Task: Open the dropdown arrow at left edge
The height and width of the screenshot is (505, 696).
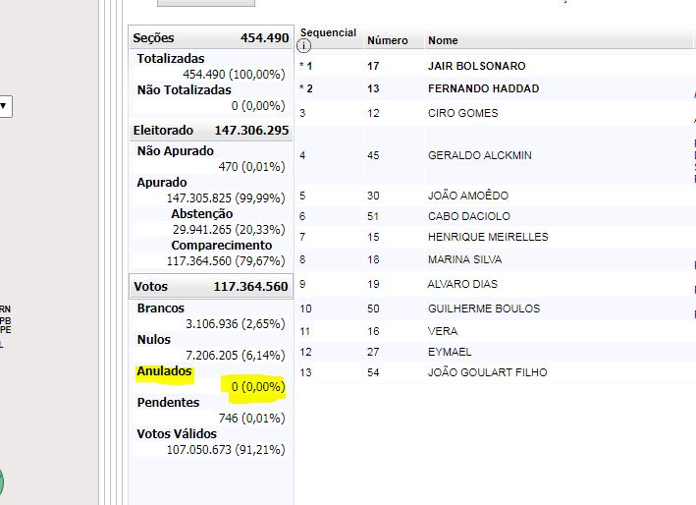Action: (4, 106)
